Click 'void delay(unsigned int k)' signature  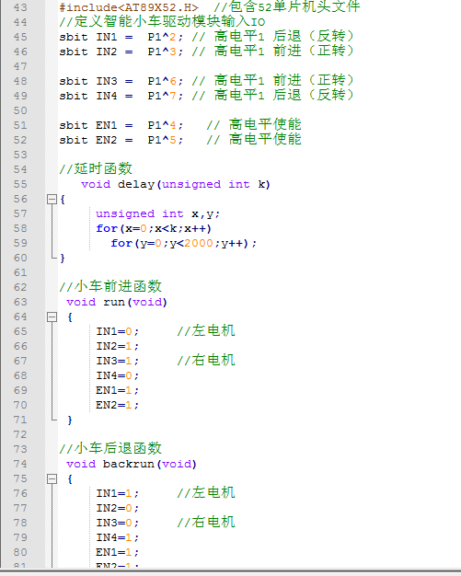click(176, 184)
